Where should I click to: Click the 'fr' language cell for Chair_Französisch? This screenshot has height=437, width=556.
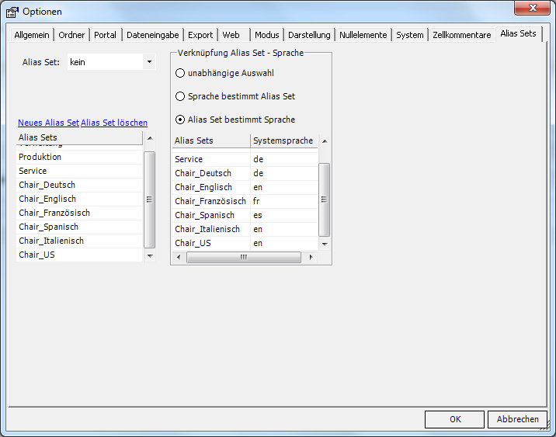click(x=257, y=201)
